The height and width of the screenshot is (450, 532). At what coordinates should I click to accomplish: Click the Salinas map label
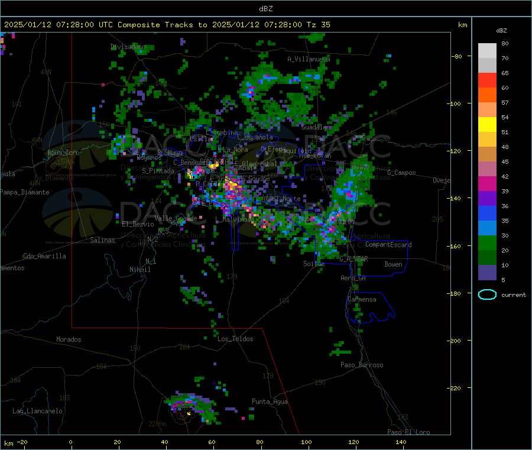click(102, 240)
